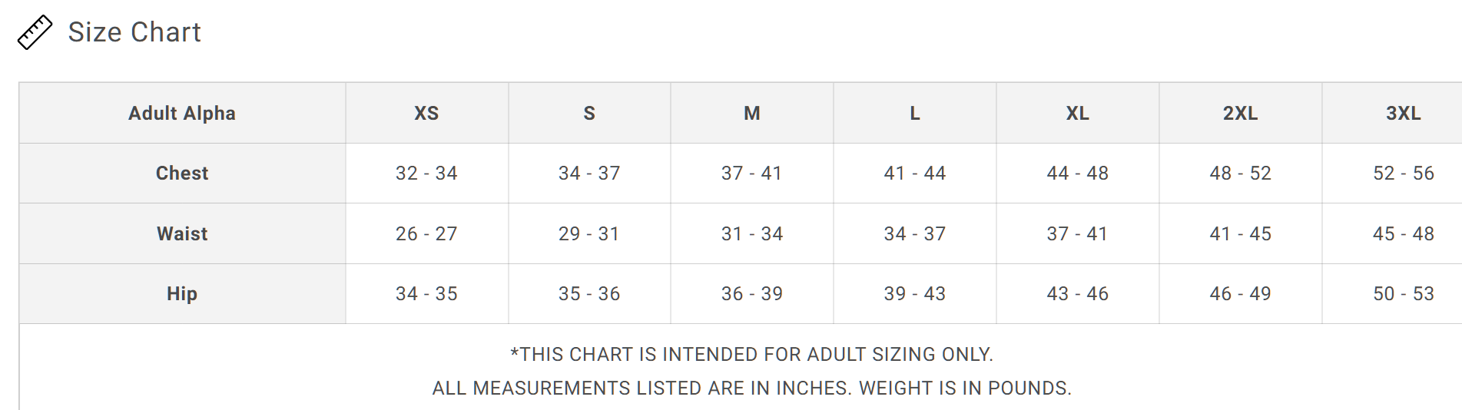Image resolution: width=1462 pixels, height=410 pixels.
Task: Click the Size Chart heading text
Action: [134, 32]
